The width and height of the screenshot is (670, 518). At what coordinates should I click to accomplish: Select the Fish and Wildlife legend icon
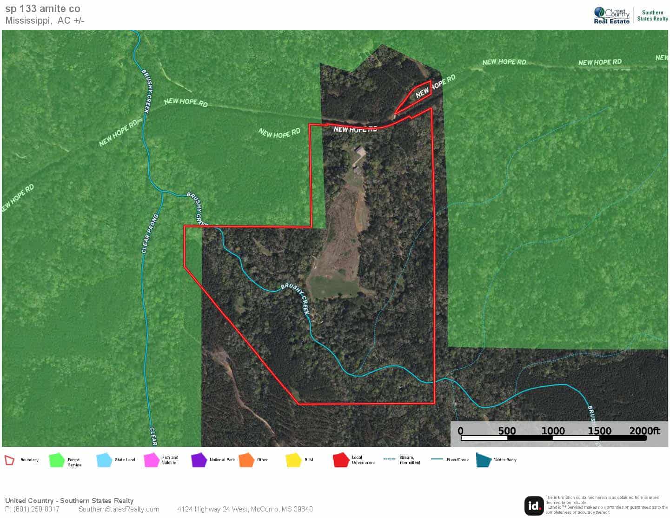click(x=151, y=459)
